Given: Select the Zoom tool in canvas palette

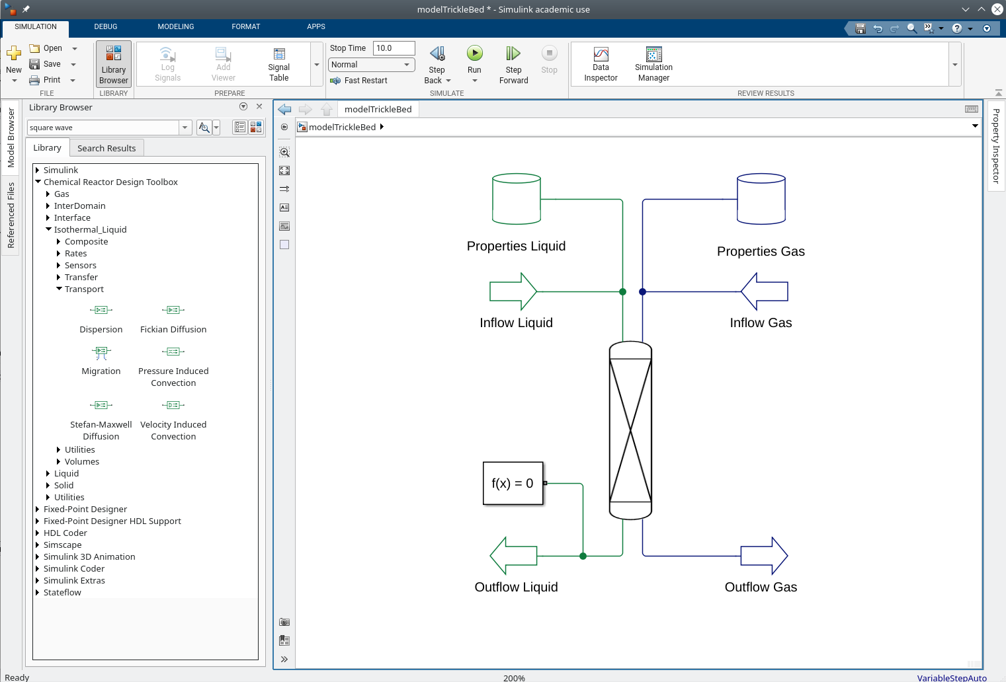Looking at the screenshot, I should [x=284, y=152].
